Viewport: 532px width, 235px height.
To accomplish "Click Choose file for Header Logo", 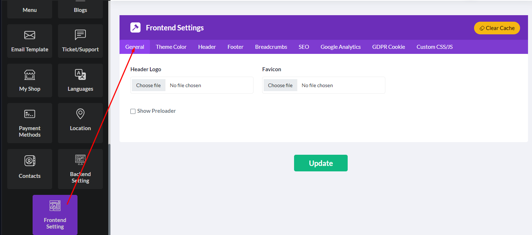I will [x=148, y=85].
